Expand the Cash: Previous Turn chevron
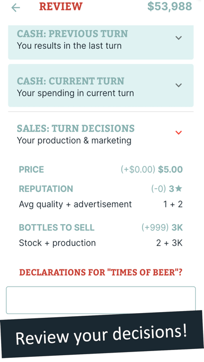 (178, 38)
